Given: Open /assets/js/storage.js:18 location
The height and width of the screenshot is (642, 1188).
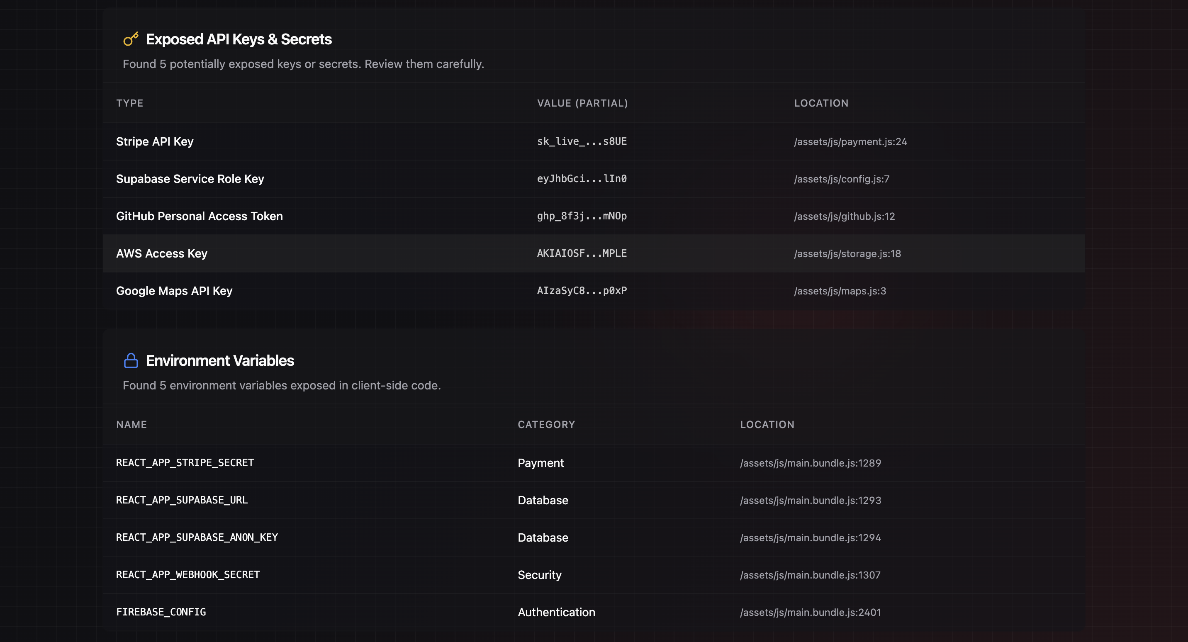Looking at the screenshot, I should 847,254.
